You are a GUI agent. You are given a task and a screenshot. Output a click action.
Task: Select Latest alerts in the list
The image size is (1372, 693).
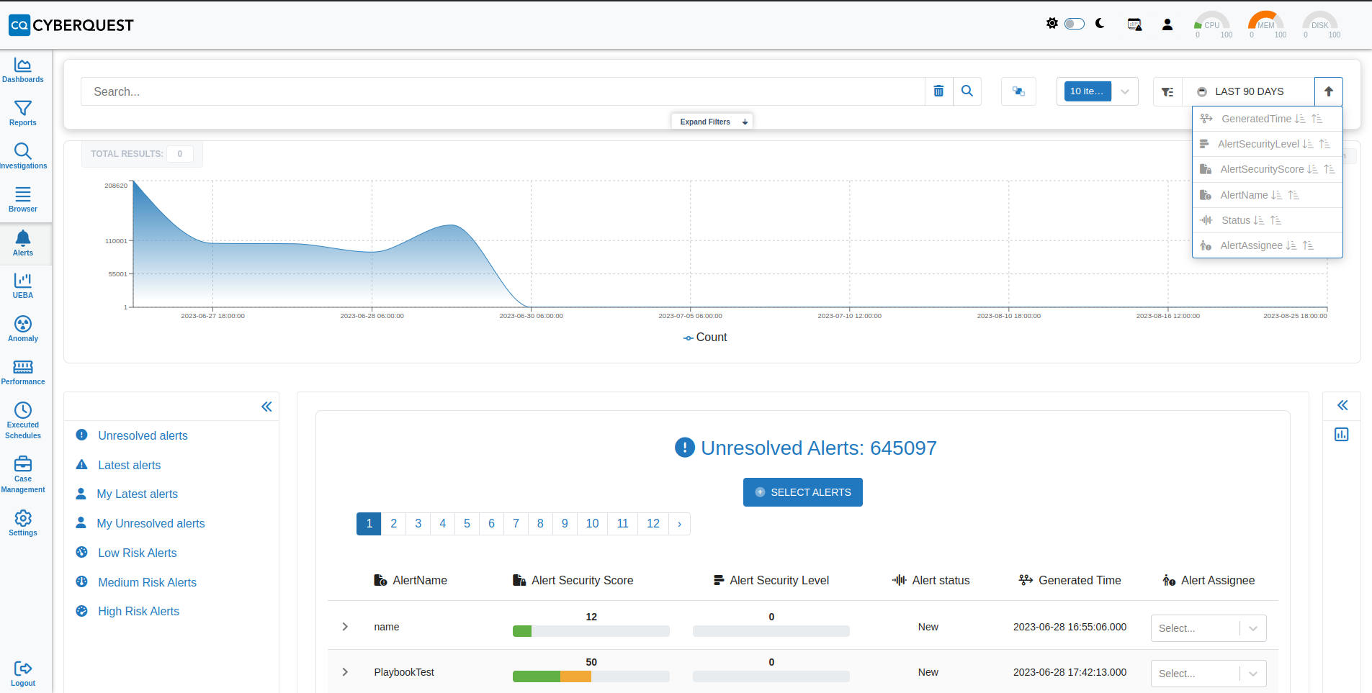[x=130, y=465]
